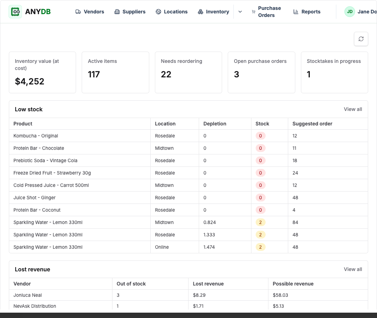Click the yellow stock badge in the Online row
This screenshot has height=318, width=377.
click(x=260, y=247)
